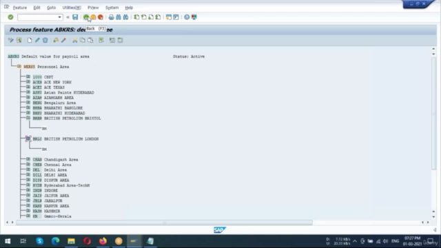Collapse the WERKS Personnel Area node
Screen dimensions: 441x248
(19, 67)
